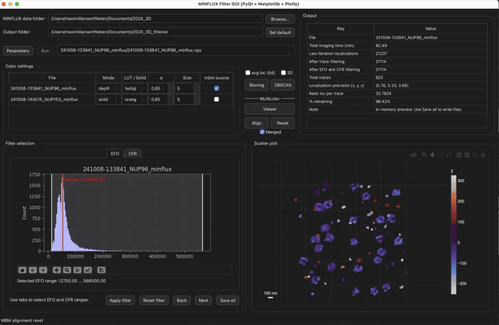Open the Mode dropdown for the NUP96 row
499x325 pixels.
[x=108, y=88]
